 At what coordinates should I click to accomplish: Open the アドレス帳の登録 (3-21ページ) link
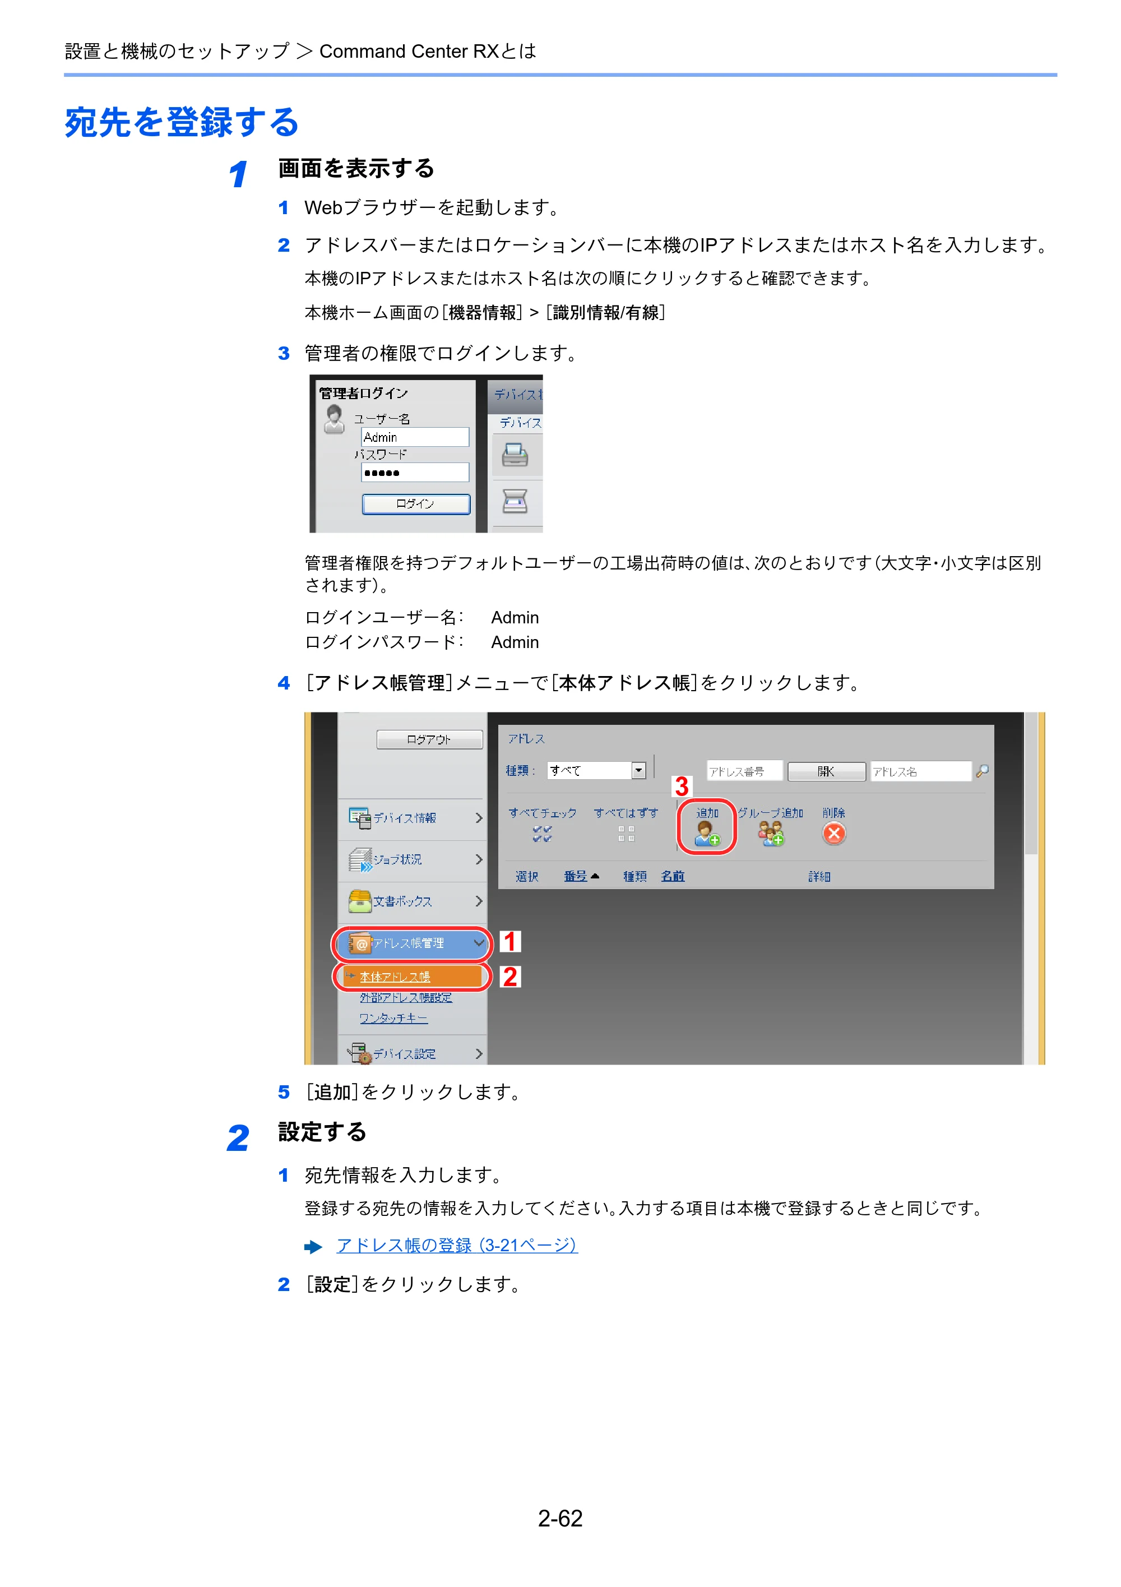457,1246
